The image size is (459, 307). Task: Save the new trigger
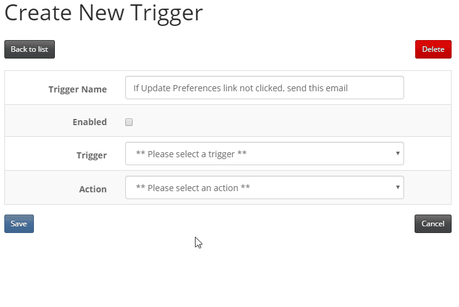pos(19,224)
